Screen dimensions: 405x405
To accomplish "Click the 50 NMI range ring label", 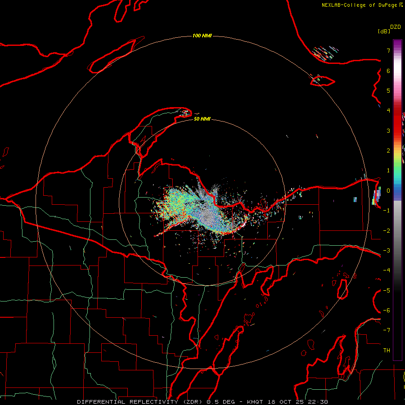I will click(202, 119).
